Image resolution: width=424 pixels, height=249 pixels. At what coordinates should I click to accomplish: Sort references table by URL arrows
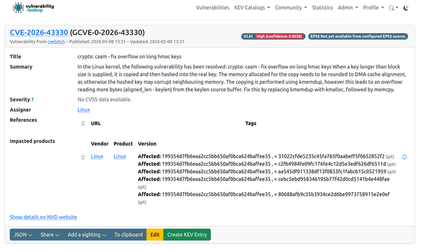coord(83,123)
